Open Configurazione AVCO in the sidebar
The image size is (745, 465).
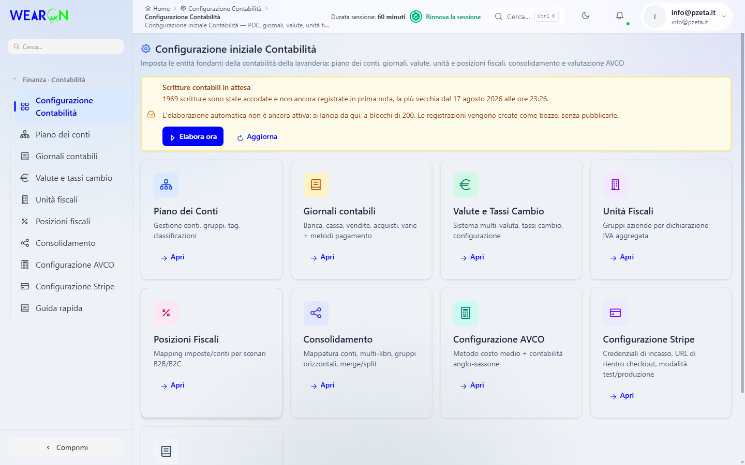(x=71, y=265)
